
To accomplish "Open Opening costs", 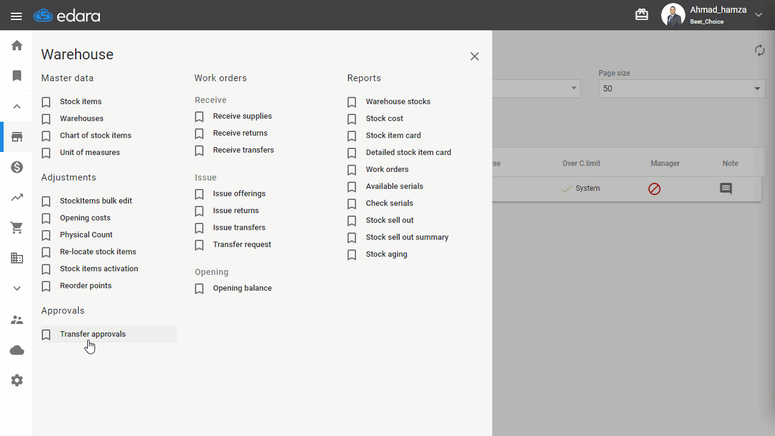I will point(85,218).
